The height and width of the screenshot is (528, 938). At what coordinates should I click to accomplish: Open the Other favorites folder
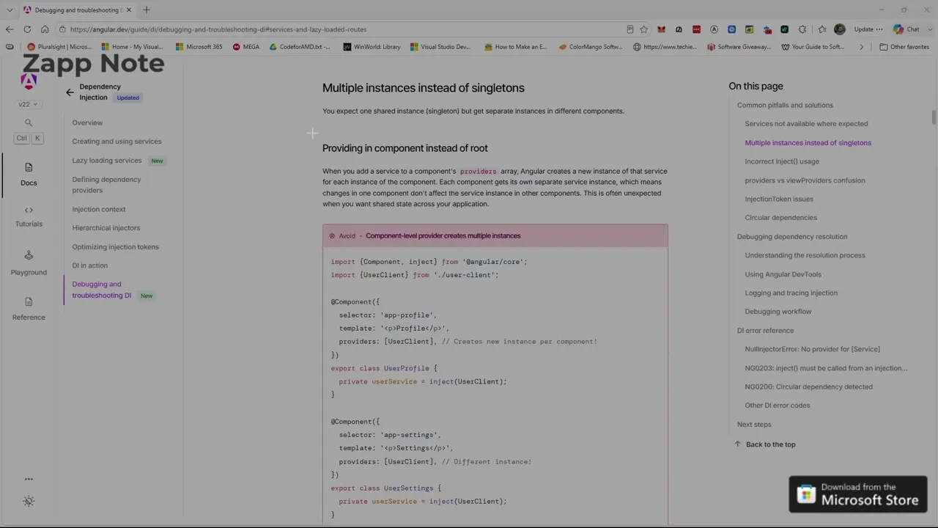tap(904, 47)
